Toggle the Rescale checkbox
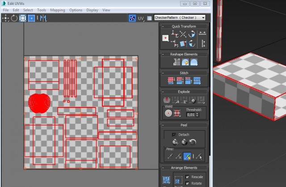Image resolution: width=286 pixels, height=187 pixels. tap(187, 177)
